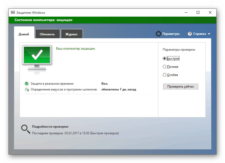This screenshot has width=225, height=163.
Task: Click the 'обновлены 7 дн. назад' value
Action: pos(119,89)
